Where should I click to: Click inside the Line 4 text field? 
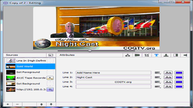click(113, 87)
